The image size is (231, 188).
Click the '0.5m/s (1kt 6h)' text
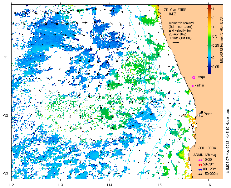180,38
